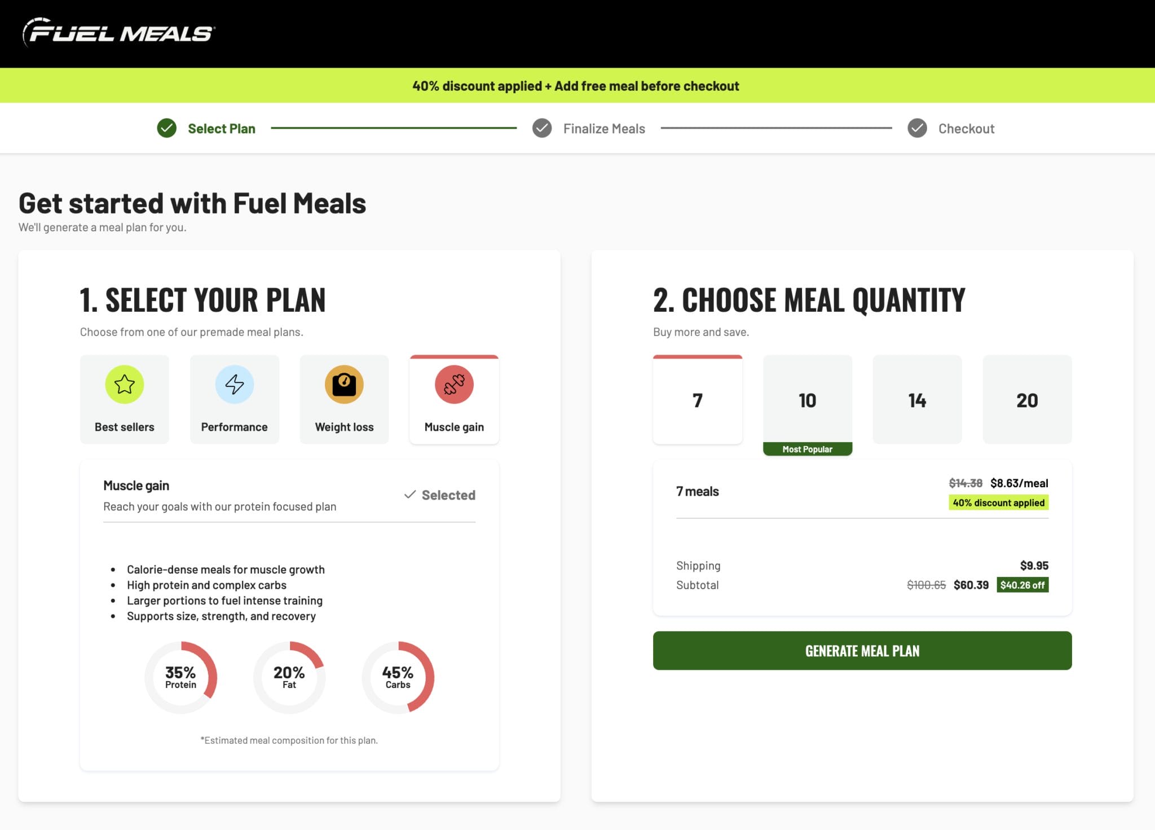Click the Generate Meal Plan button
The width and height of the screenshot is (1155, 830).
coord(862,650)
